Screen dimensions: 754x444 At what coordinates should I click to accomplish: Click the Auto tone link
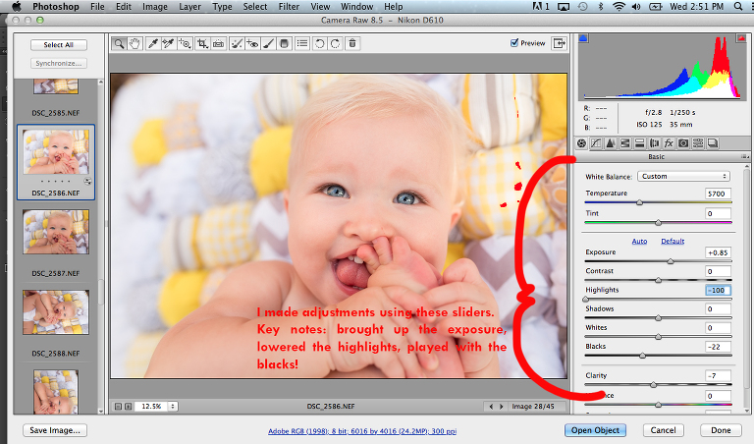(x=639, y=241)
